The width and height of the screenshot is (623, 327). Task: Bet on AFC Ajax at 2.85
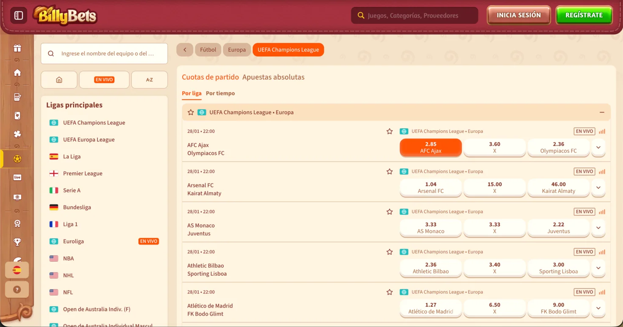click(x=431, y=148)
